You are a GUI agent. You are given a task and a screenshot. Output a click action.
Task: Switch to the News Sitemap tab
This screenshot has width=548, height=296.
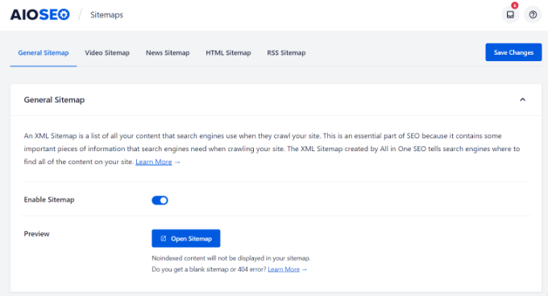pos(168,53)
